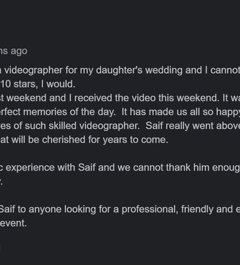
Task: Click the word "videographer" in the first review line
Action: [33, 70]
